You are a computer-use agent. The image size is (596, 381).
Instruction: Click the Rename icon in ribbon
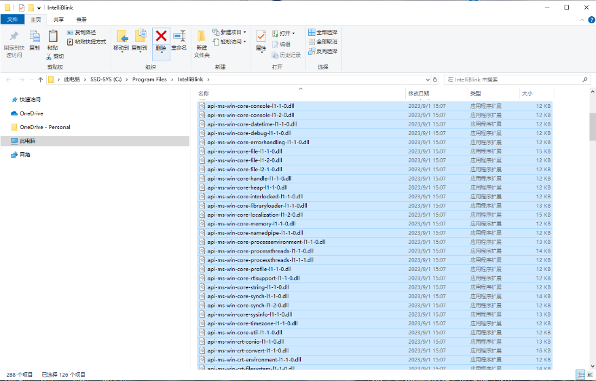coord(179,36)
